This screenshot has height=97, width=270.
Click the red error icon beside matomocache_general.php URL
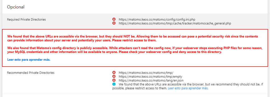114,23
